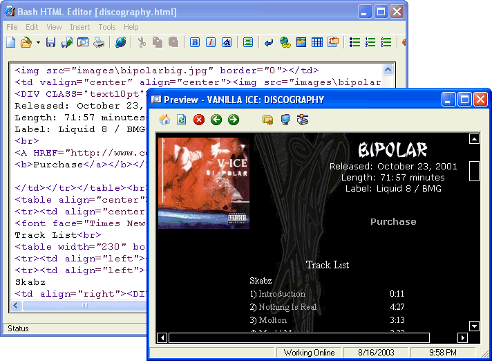The image size is (492, 361).
Task: Insert an image using the picture icon
Action: point(301,43)
